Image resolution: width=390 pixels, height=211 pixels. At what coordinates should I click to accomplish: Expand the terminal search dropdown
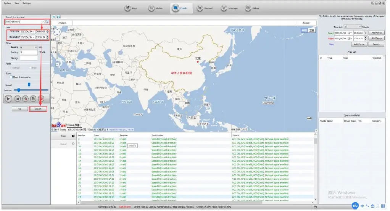tap(42, 22)
